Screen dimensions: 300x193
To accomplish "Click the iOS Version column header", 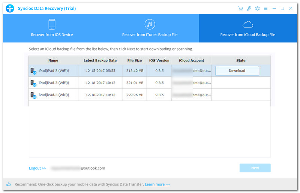I will coord(159,60).
